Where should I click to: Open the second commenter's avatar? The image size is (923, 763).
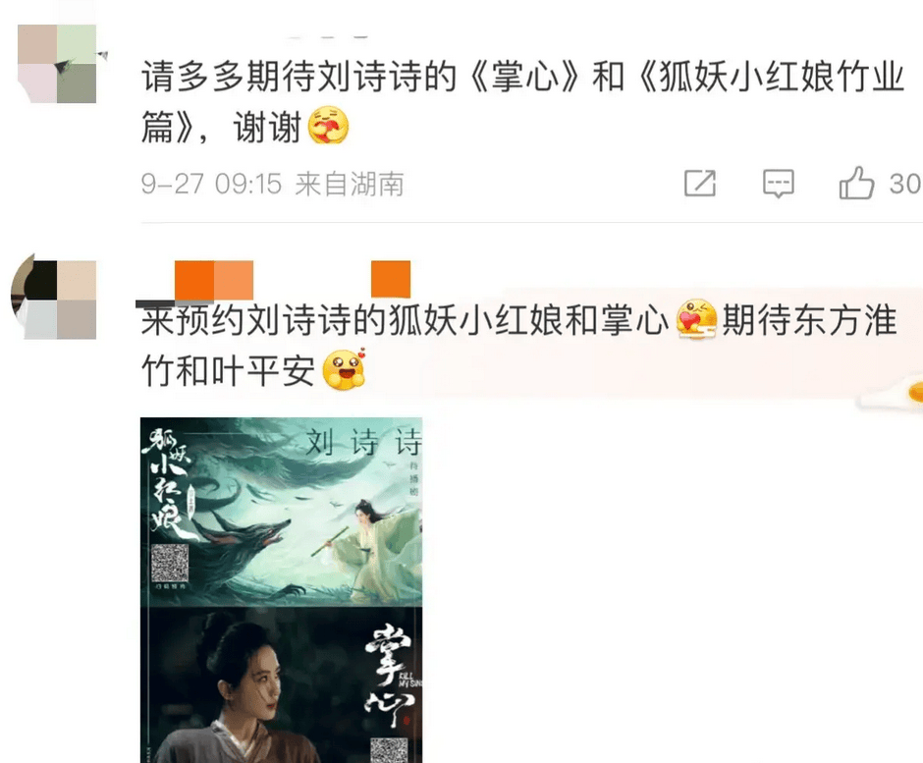click(54, 299)
